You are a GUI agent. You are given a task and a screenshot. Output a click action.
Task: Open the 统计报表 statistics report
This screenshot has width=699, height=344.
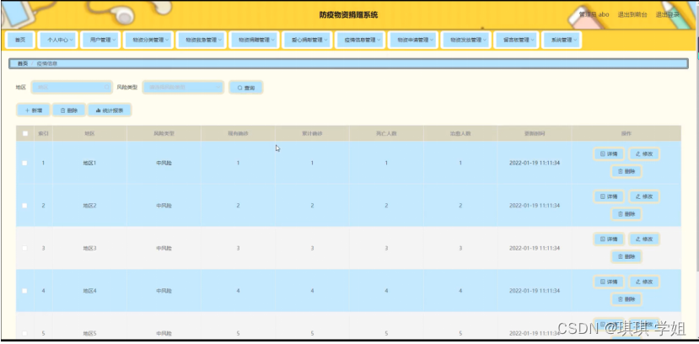tap(110, 110)
